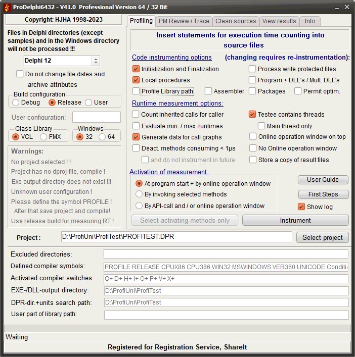This screenshot has height=357, width=355.
Task: Click the Select project button
Action: tap(322, 237)
